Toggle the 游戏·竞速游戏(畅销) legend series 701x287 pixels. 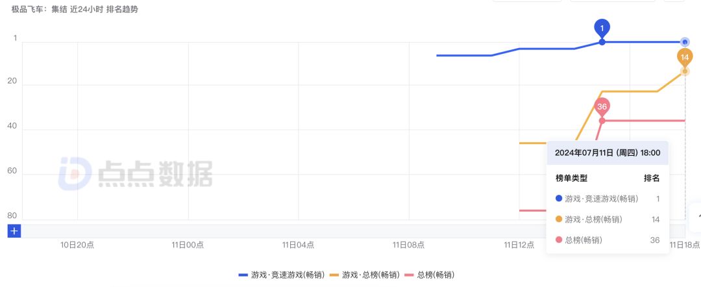pyautogui.click(x=281, y=275)
